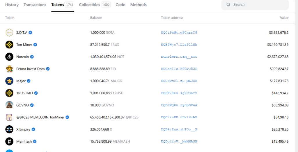Click the balance 1,030,401,574.06 NOT
The image size is (298, 152).
click(x=107, y=57)
